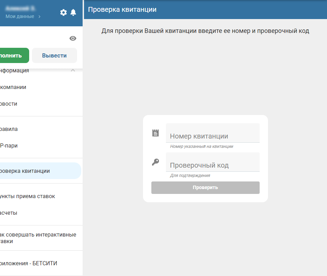Screen dimensions: 327x276
Task: Collapse the Информация section chevron
Action: pos(73,70)
